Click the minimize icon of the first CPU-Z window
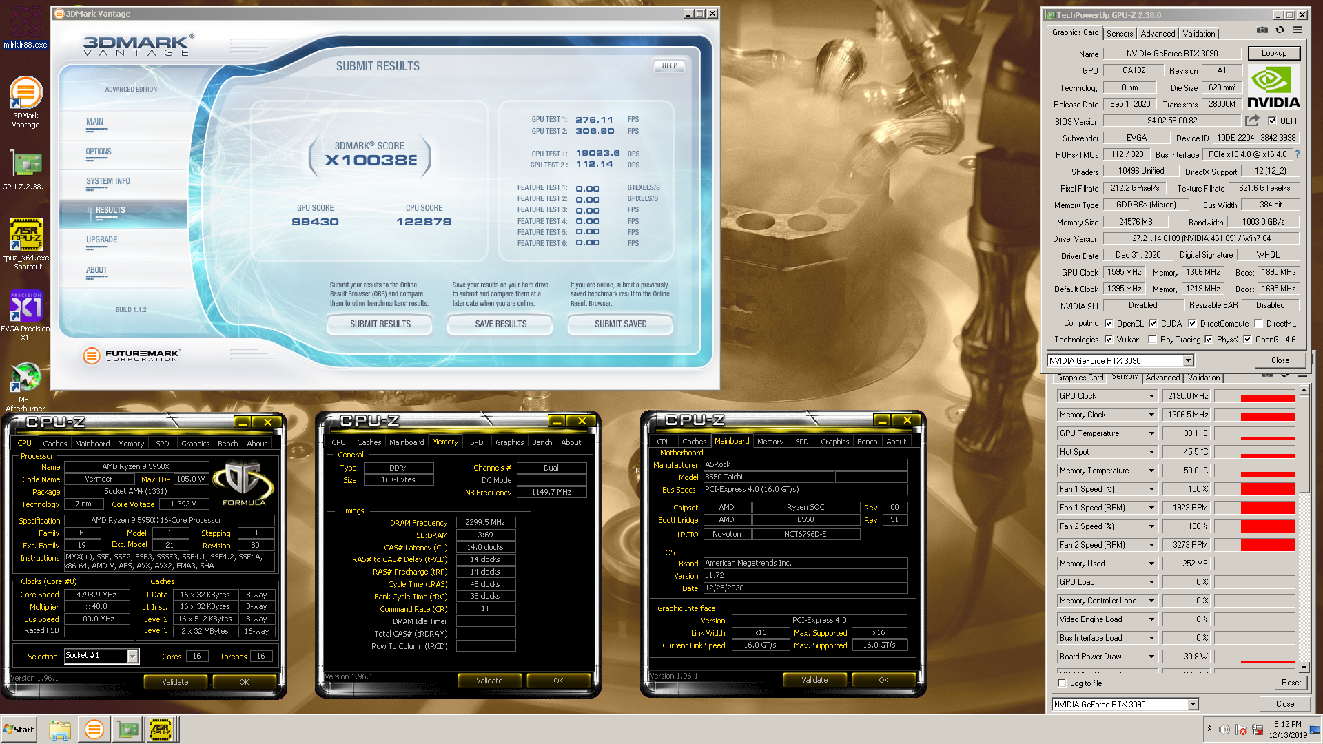This screenshot has height=744, width=1323. point(242,422)
